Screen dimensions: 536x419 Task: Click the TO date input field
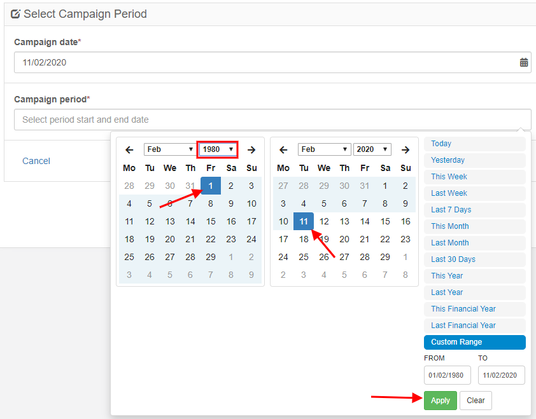(x=501, y=375)
